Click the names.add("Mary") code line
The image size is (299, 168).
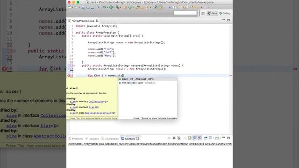pos(102,56)
